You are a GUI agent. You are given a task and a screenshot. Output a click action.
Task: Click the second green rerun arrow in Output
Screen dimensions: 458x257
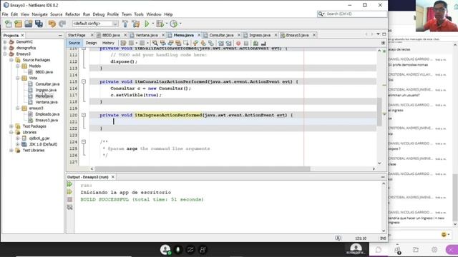pyautogui.click(x=69, y=192)
